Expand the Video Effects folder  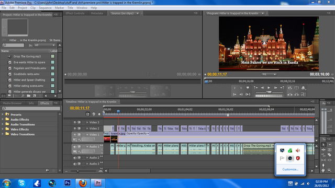[x=3, y=129]
